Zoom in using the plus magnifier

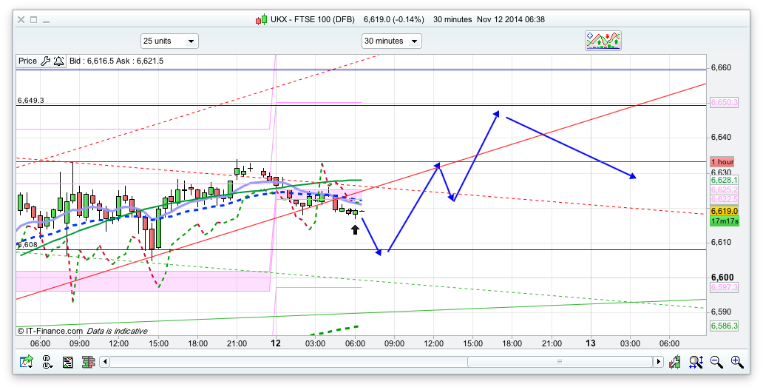tap(737, 362)
